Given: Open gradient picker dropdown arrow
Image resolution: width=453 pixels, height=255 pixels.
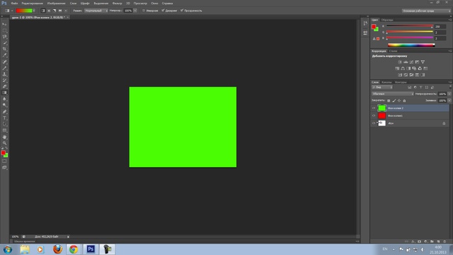Looking at the screenshot, I should click(x=34, y=11).
